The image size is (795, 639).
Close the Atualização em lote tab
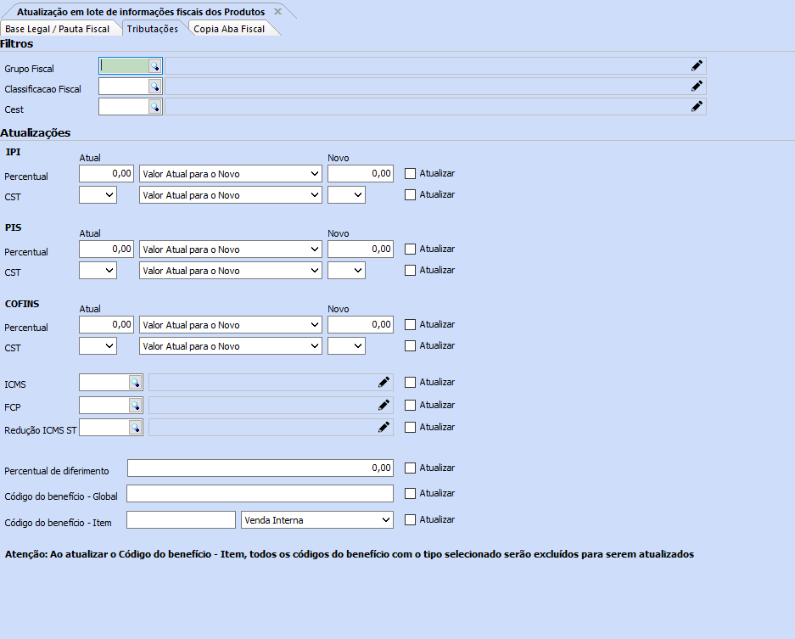pyautogui.click(x=277, y=11)
